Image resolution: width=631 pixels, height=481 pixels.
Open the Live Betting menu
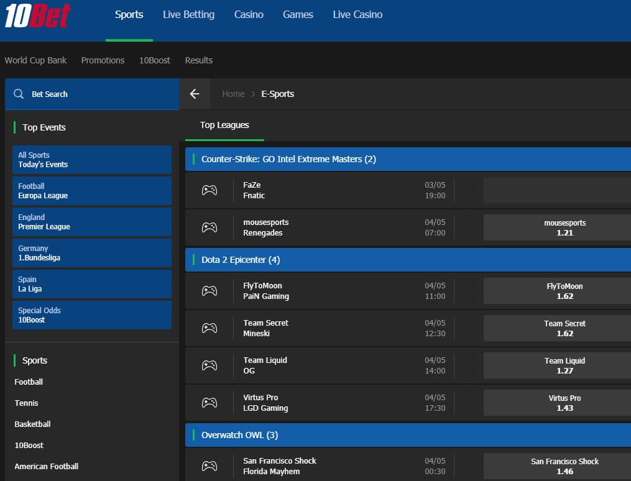188,14
